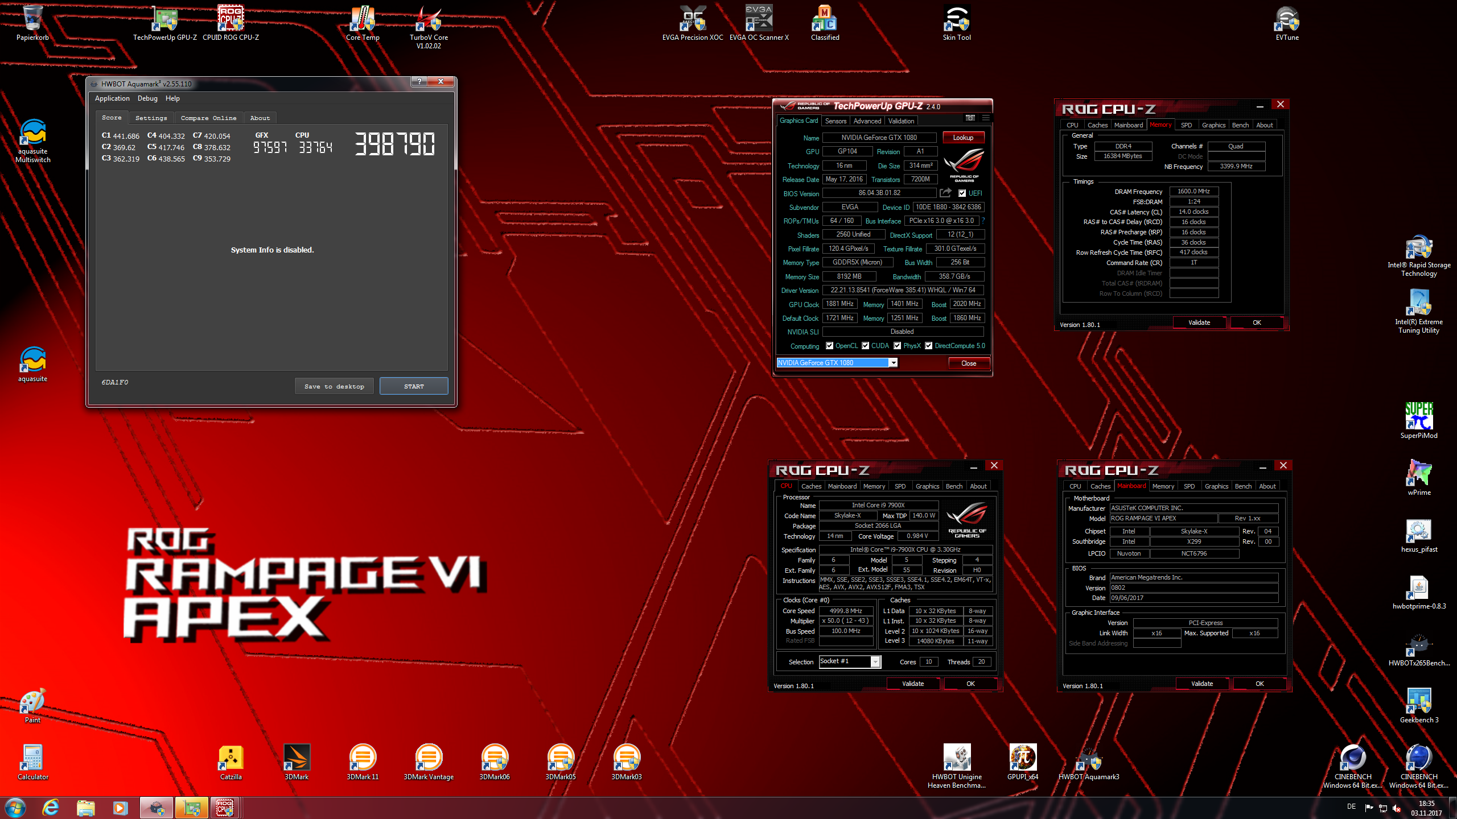The width and height of the screenshot is (1457, 819).
Task: Click the BIOS Version field in GPU-Z
Action: coord(879,193)
